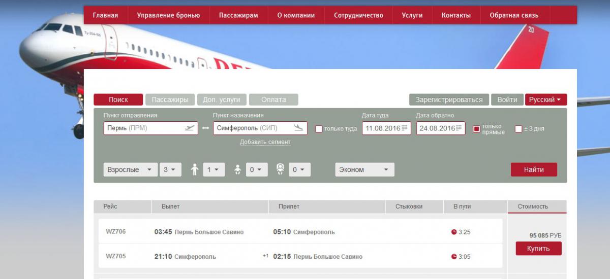Open calendar icon in the 'Дата обратно' field
This screenshot has width=610, height=279.
tap(459, 128)
